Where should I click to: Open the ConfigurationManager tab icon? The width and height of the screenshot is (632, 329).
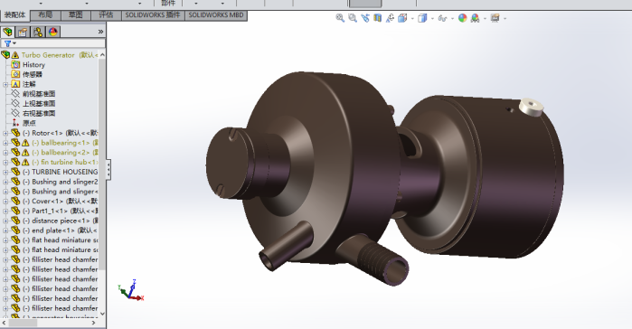pos(38,32)
